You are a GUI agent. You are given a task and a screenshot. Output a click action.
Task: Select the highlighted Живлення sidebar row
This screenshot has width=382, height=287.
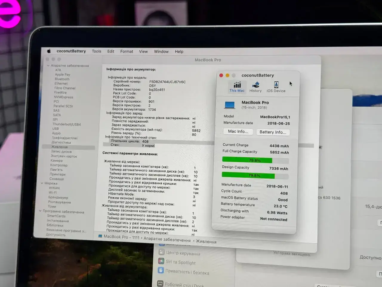pos(68,147)
